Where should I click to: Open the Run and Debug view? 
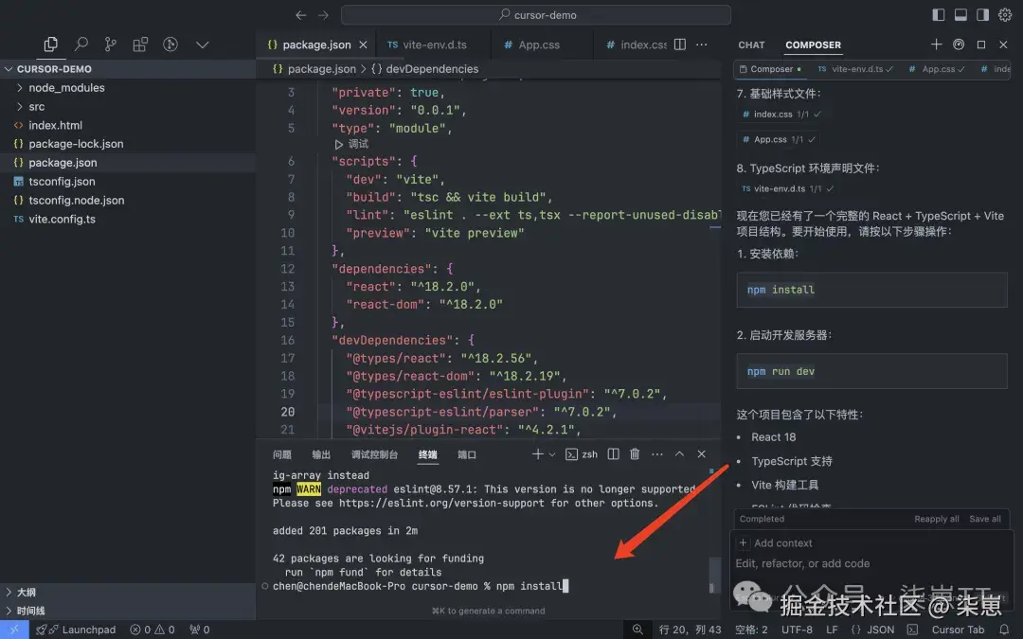click(170, 44)
